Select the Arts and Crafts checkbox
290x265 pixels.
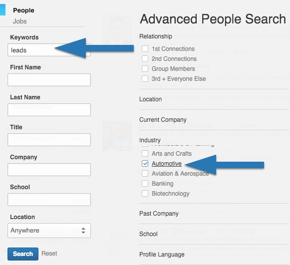point(145,154)
